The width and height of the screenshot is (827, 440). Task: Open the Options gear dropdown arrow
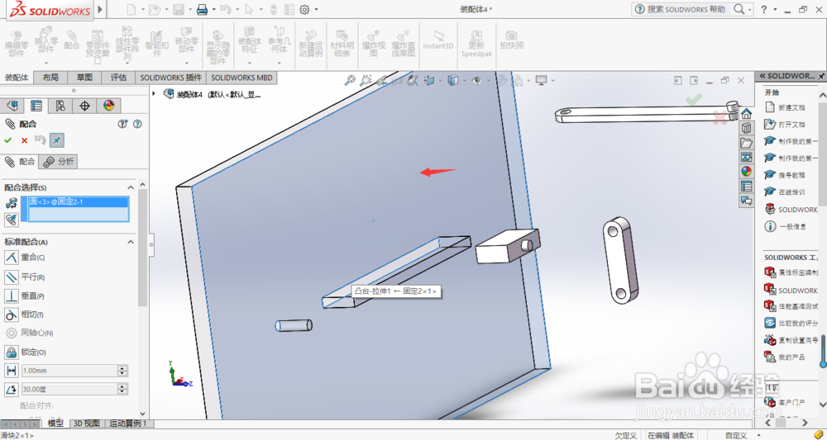pyautogui.click(x=316, y=9)
